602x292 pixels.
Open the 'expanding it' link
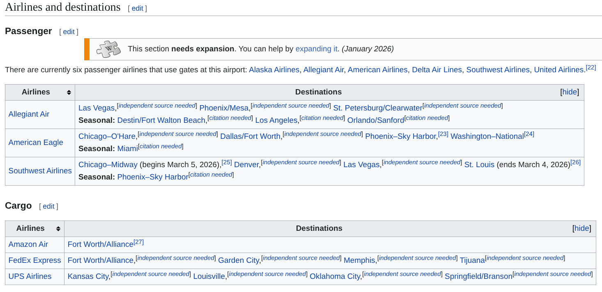316,49
